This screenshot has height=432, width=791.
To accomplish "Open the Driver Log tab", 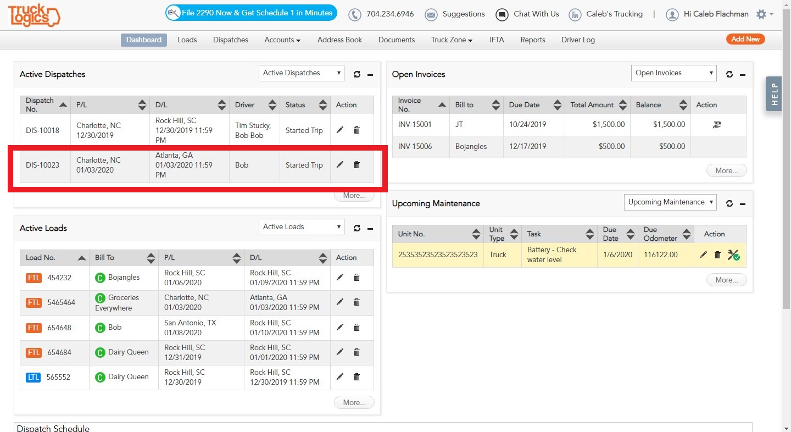I will (578, 40).
